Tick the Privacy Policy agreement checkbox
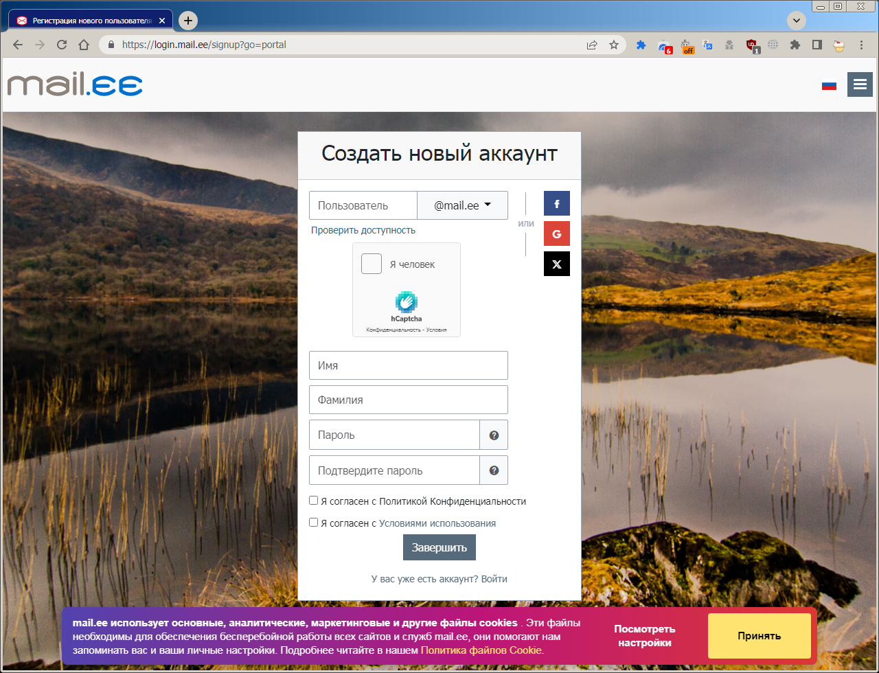This screenshot has height=673, width=879. pyautogui.click(x=314, y=501)
